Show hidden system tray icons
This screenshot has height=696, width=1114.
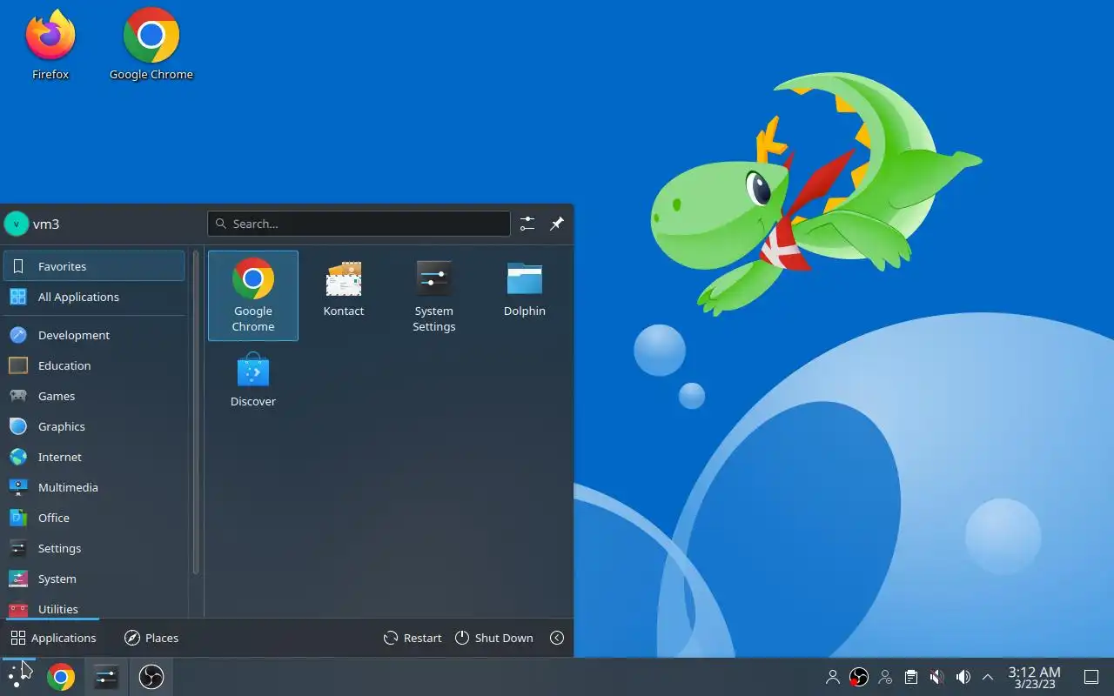pyautogui.click(x=988, y=677)
